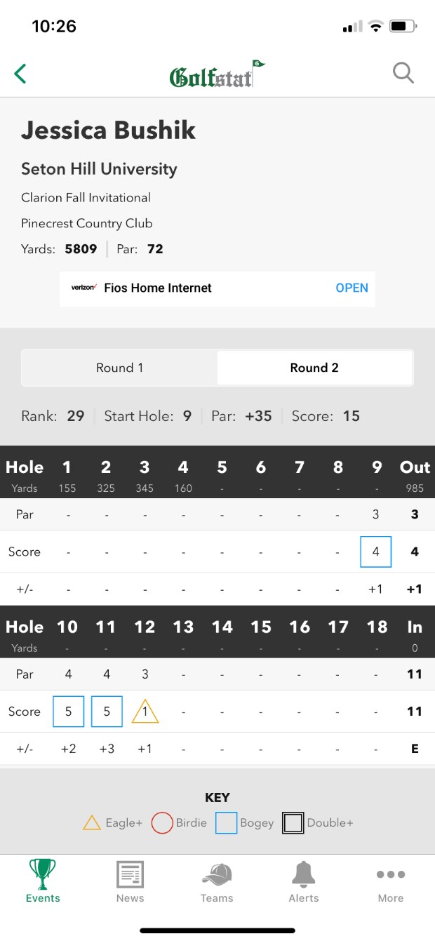Tap the hole 10 bogey score box

[x=68, y=712]
